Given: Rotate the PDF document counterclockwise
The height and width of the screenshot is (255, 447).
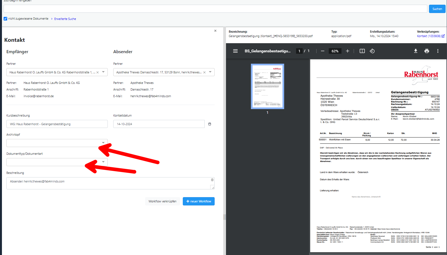Looking at the screenshot, I should pyautogui.click(x=372, y=51).
